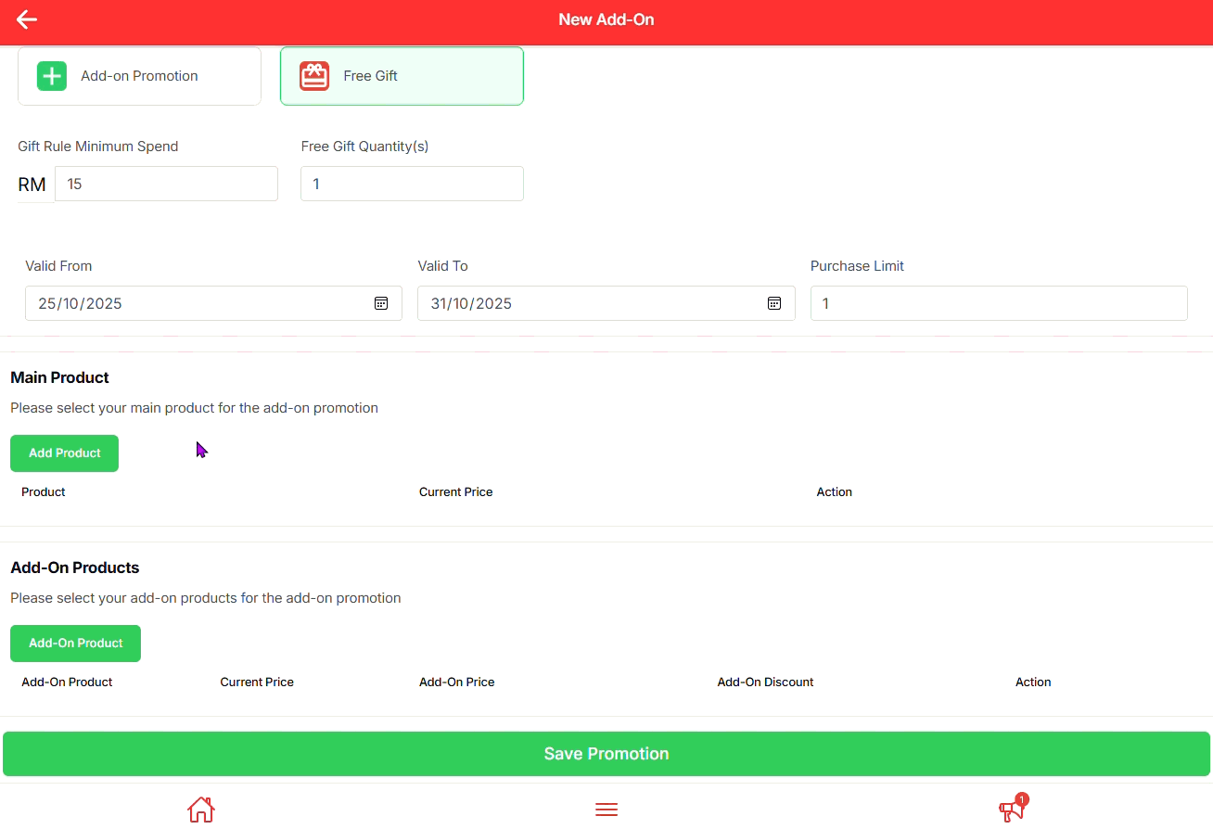Click the Purchase Limit input field
1213x829 pixels.
[999, 303]
